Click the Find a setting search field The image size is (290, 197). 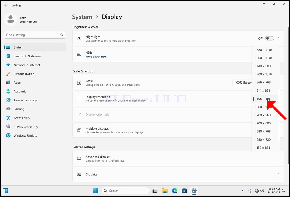click(x=35, y=35)
